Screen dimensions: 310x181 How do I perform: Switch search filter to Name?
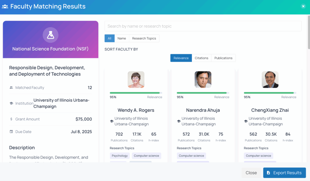(122, 38)
